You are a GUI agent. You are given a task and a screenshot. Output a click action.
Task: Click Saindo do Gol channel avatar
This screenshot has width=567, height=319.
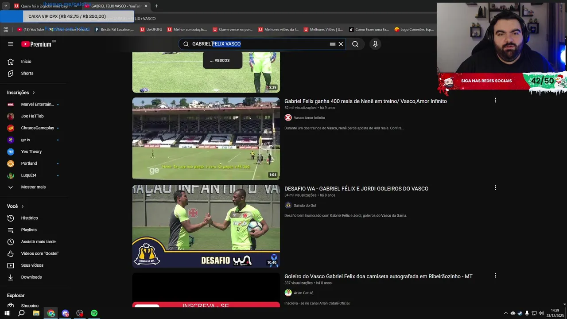coord(288,205)
